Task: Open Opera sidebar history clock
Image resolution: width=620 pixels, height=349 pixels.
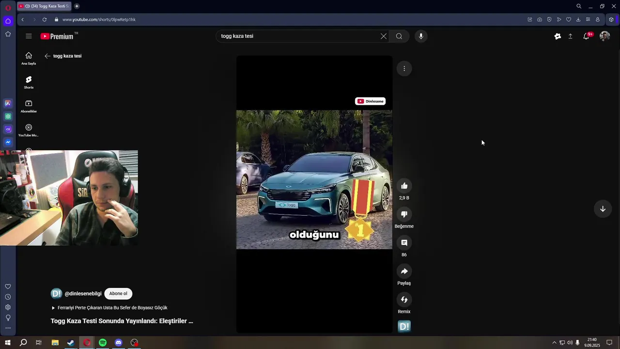Action: pos(8,297)
